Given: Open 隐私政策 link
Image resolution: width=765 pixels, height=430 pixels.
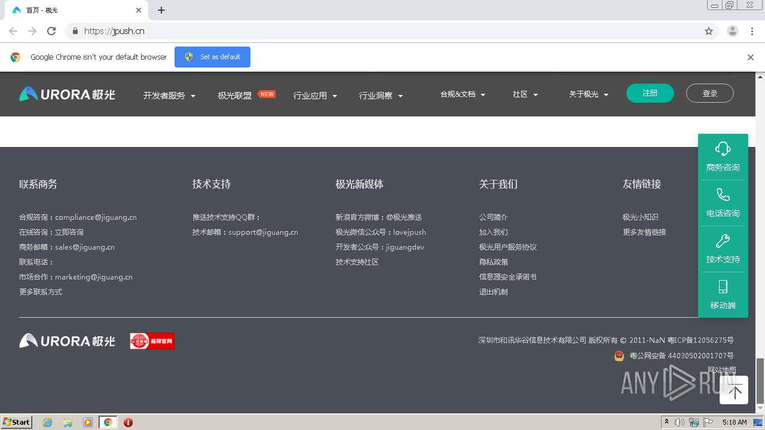Looking at the screenshot, I should click(x=493, y=262).
